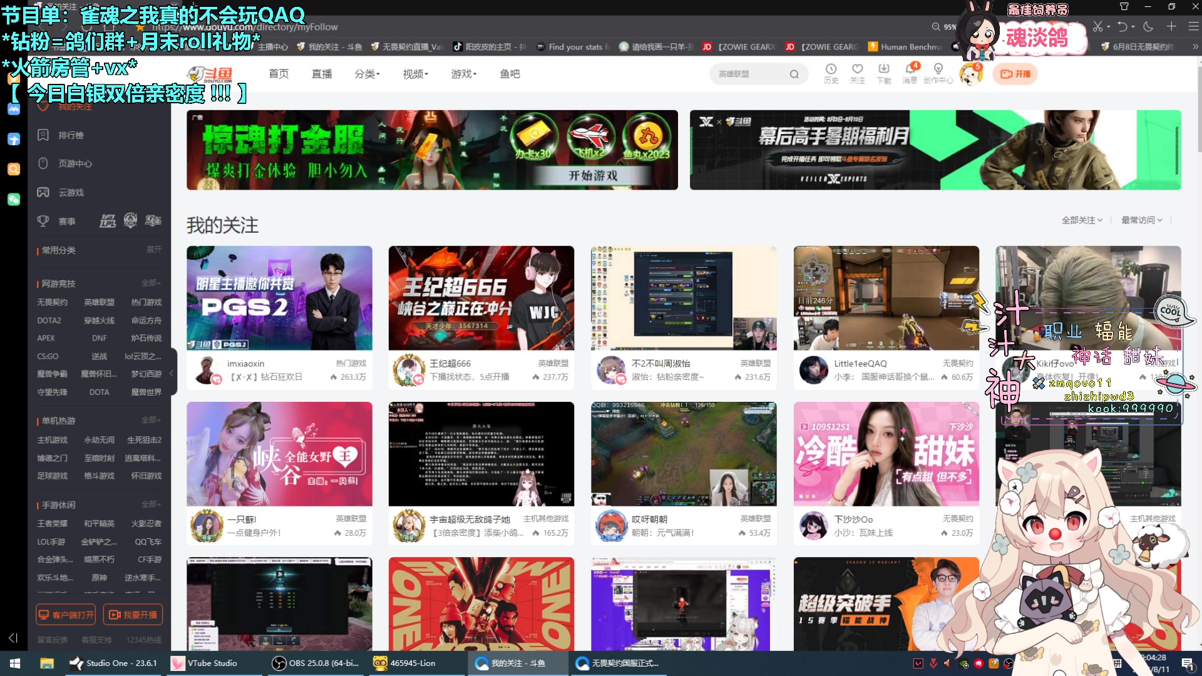1202x676 pixels.
Task: Open the Little1eeQAQ streamer name
Action: (860, 364)
